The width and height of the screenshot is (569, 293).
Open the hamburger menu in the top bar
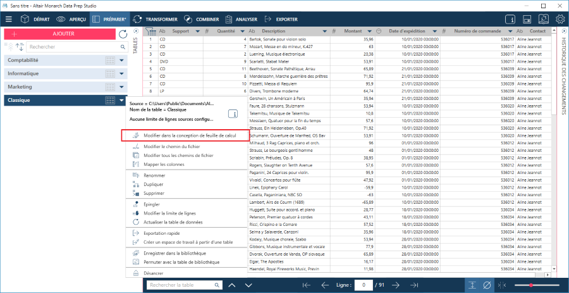[9, 19]
